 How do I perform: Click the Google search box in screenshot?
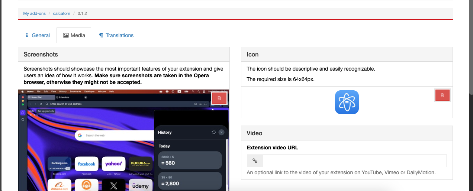113,135
